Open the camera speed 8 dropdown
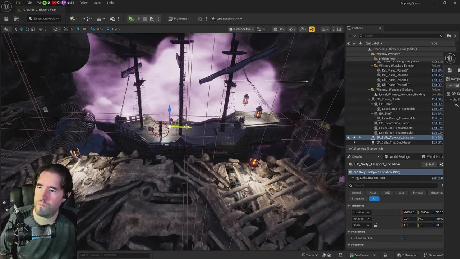 click(x=261, y=29)
